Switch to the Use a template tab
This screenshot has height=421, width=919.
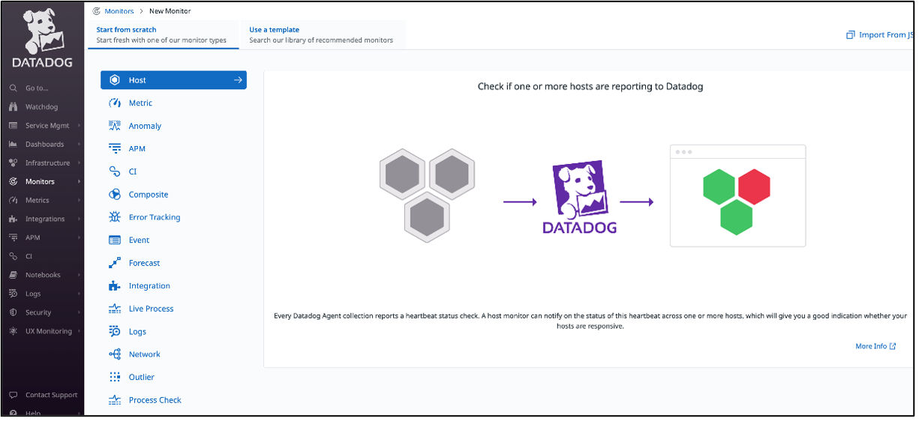click(321, 34)
